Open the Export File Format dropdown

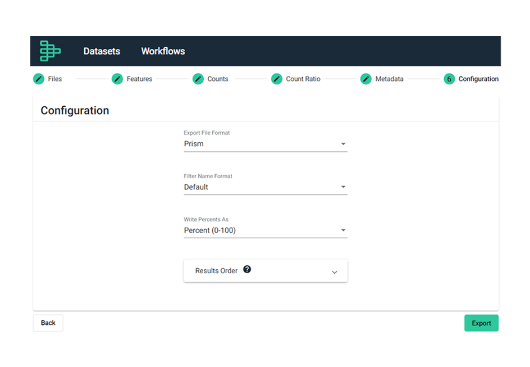pos(265,144)
